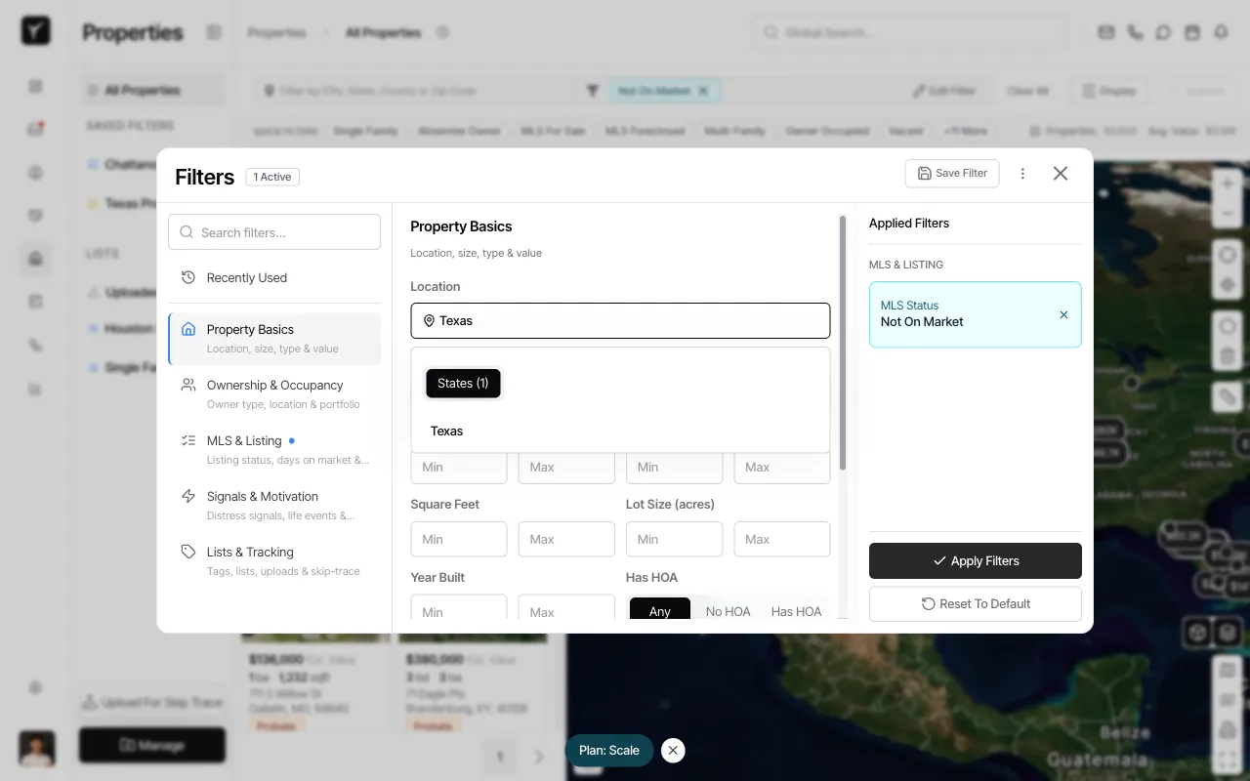Open the envelope icon in the top bar
The image size is (1250, 781).
click(x=1105, y=32)
